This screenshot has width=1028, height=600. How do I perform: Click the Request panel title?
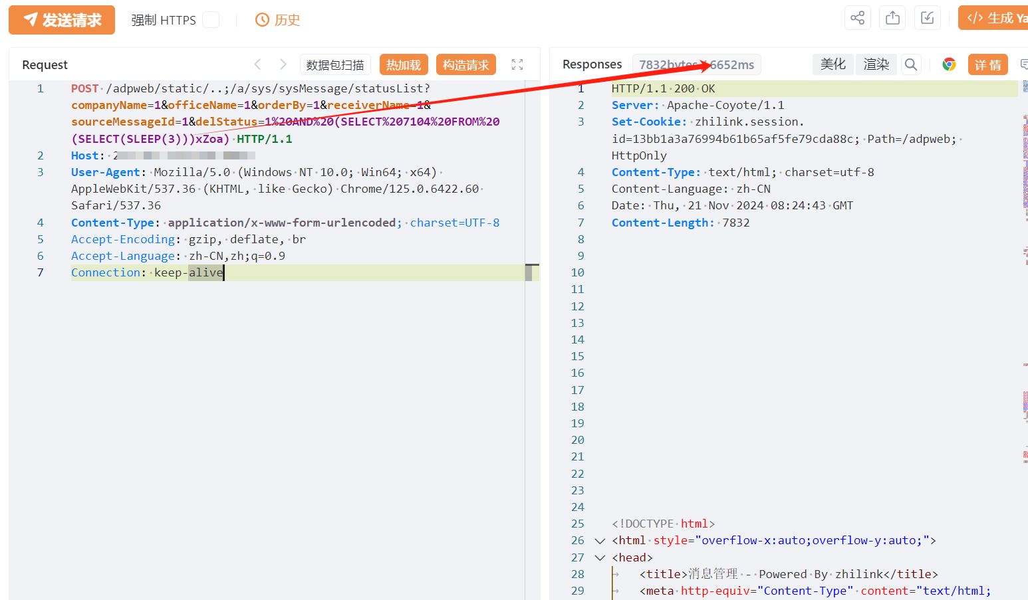(45, 64)
